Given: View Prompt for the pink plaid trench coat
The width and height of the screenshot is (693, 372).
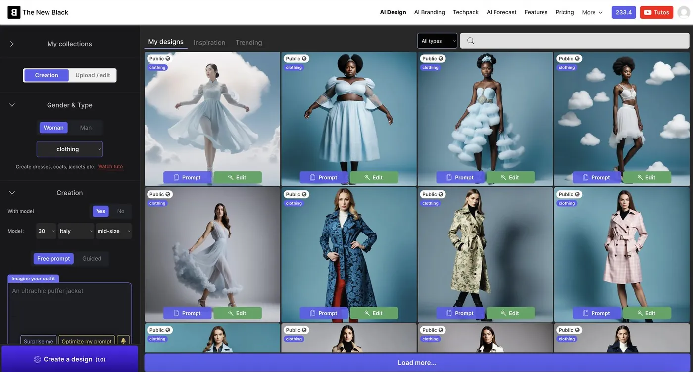Looking at the screenshot, I should point(596,313).
